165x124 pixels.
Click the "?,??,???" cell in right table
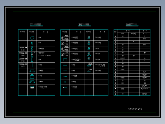144,86
